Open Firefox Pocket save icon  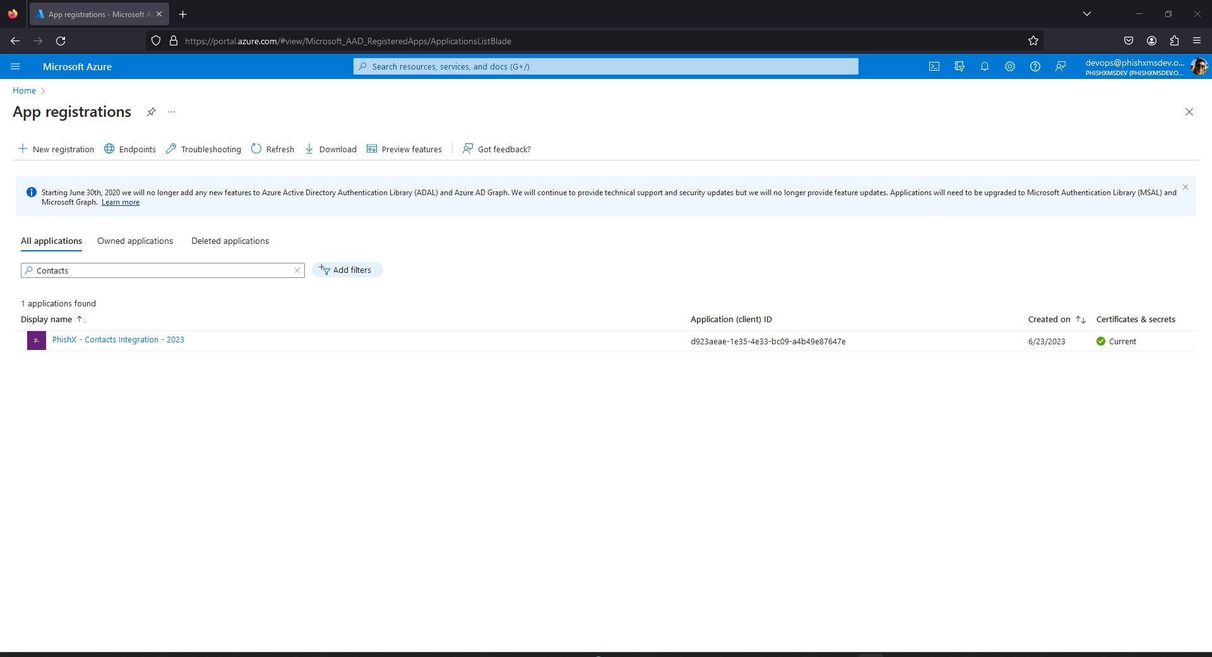(x=1129, y=40)
